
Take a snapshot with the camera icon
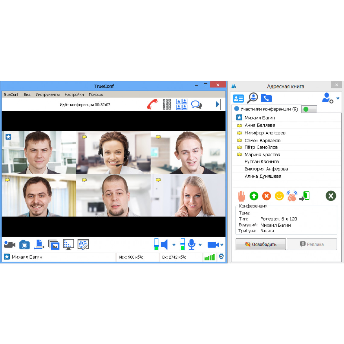(24, 245)
